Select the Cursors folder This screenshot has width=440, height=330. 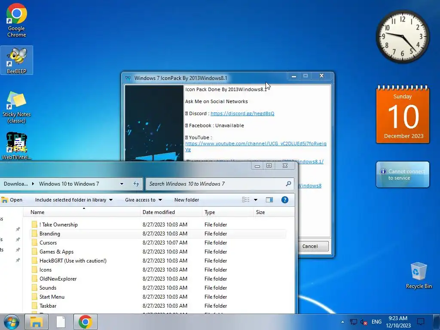tap(158, 242)
